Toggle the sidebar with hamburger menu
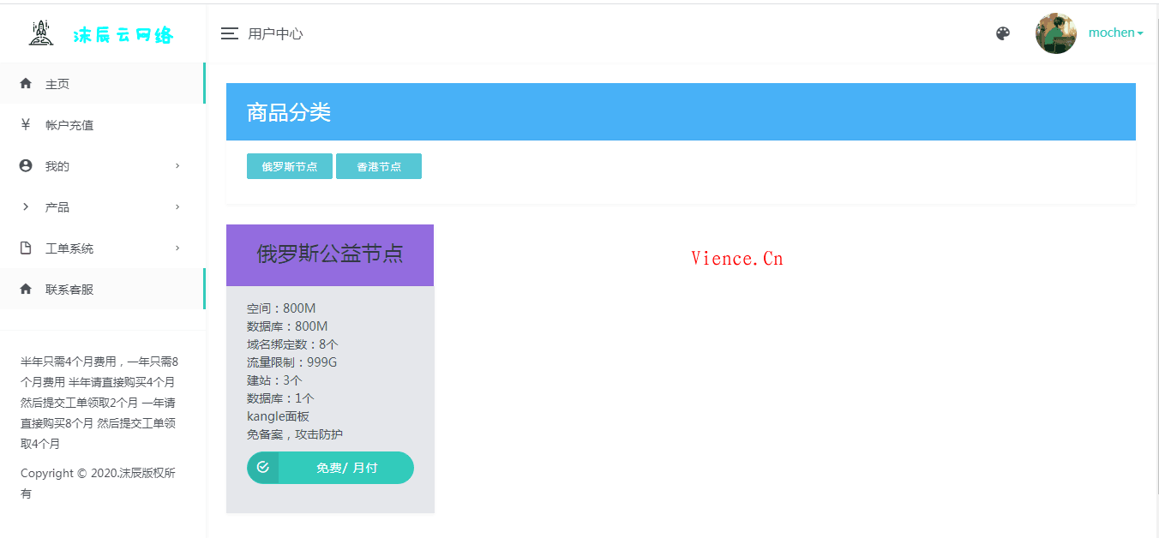 point(229,33)
